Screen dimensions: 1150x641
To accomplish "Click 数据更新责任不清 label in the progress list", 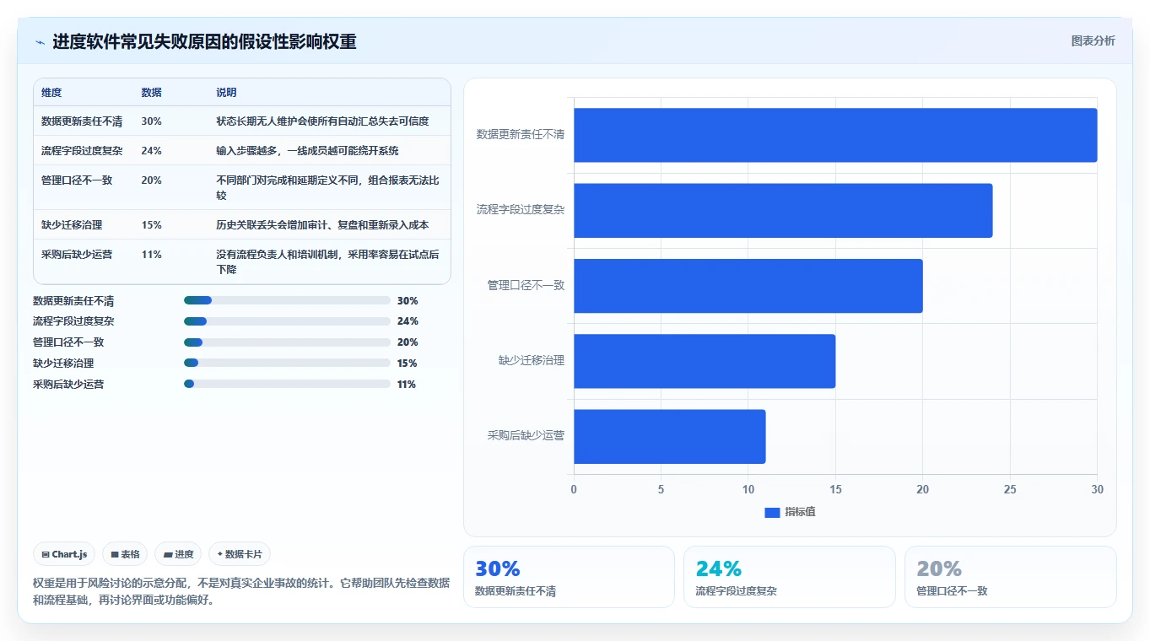I will 73,301.
